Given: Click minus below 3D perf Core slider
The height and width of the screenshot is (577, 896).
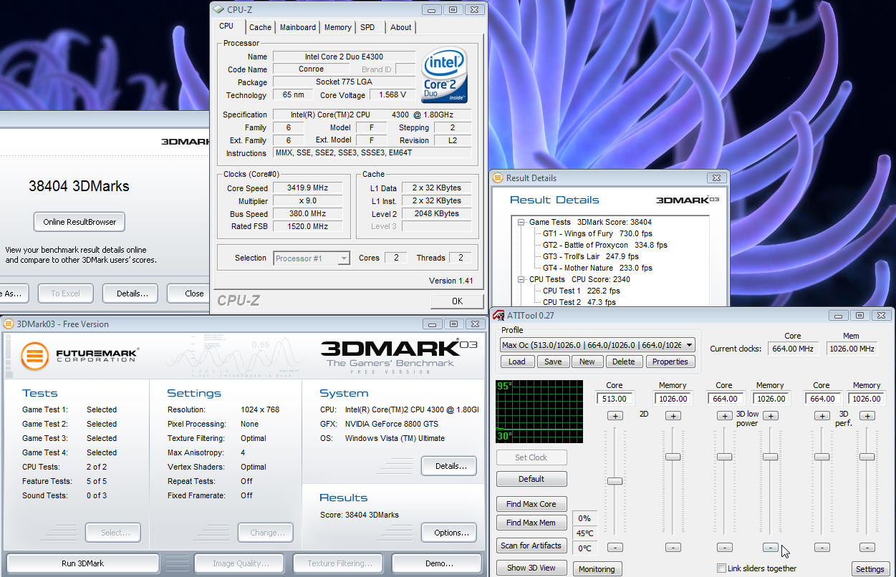Looking at the screenshot, I should pos(822,547).
